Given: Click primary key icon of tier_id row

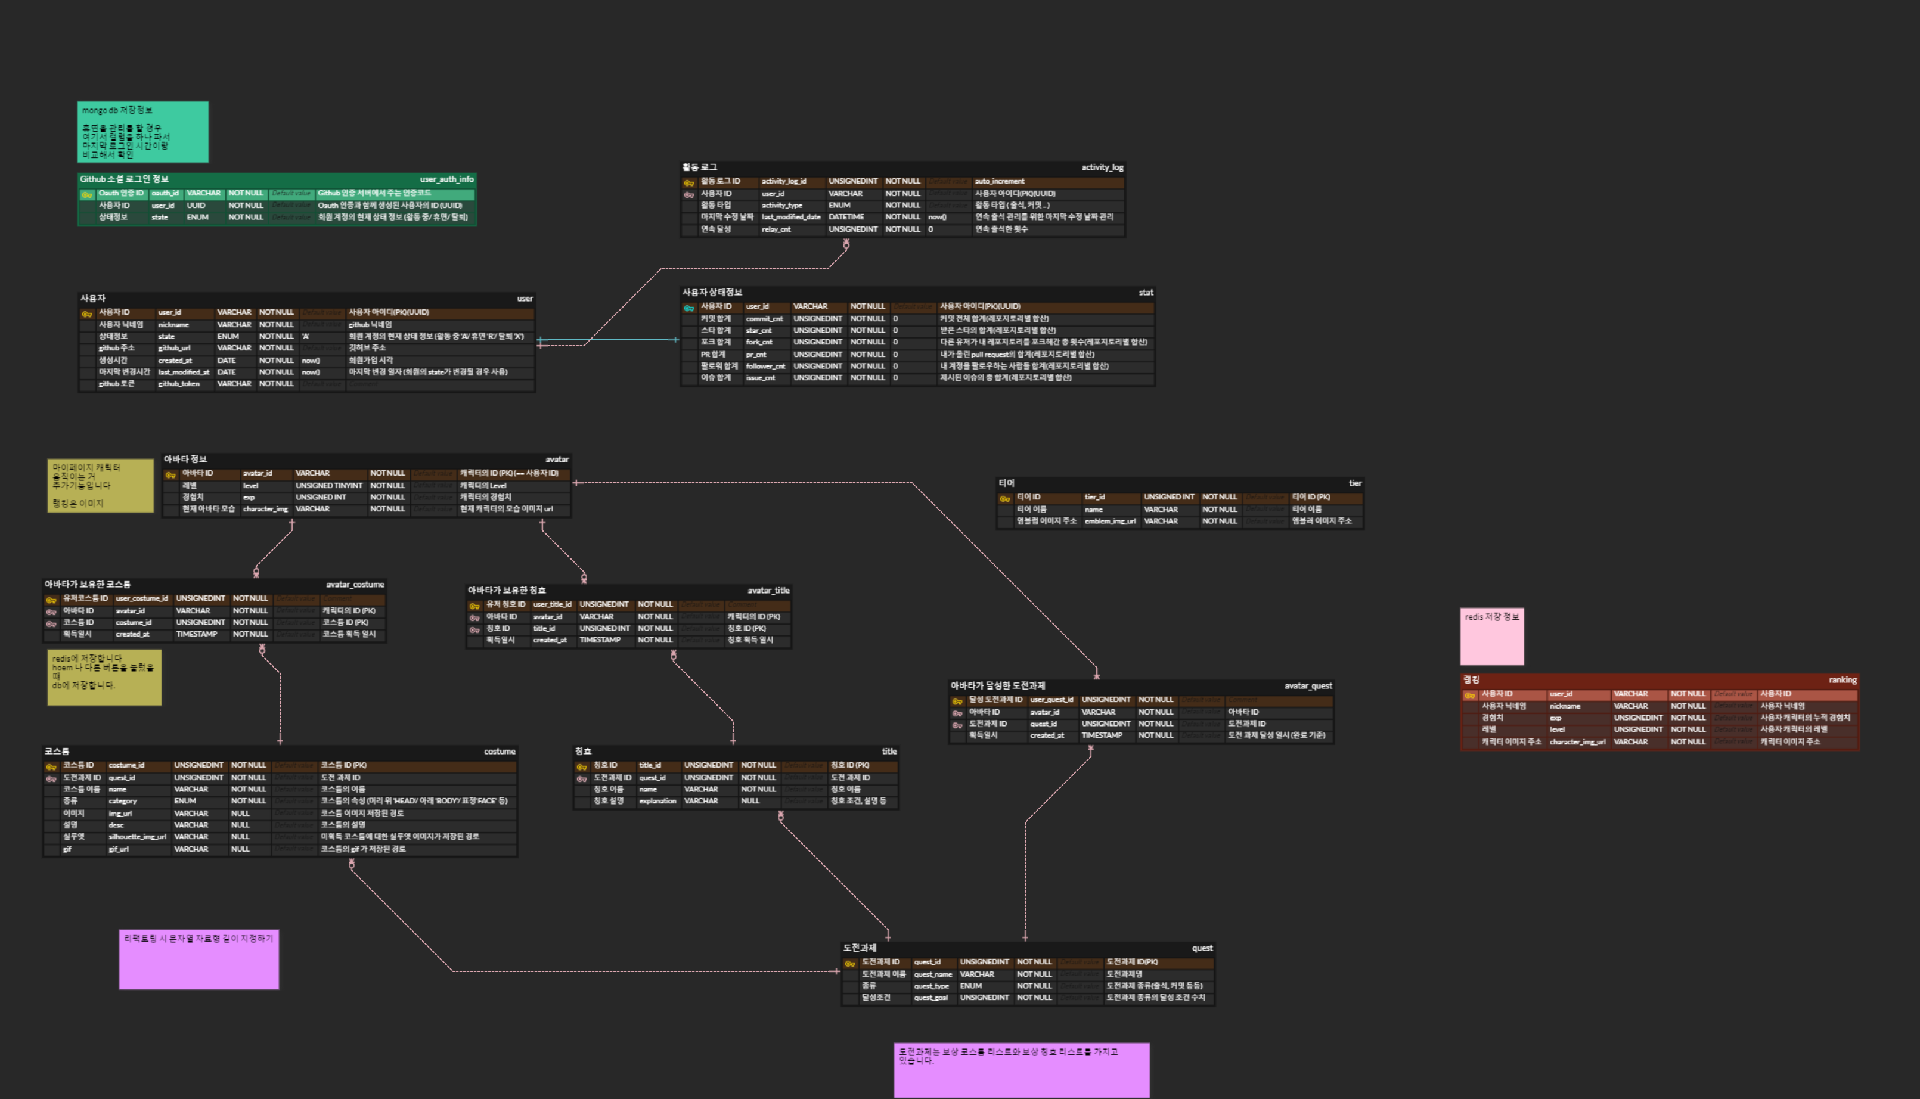Looking at the screenshot, I should coord(1005,499).
